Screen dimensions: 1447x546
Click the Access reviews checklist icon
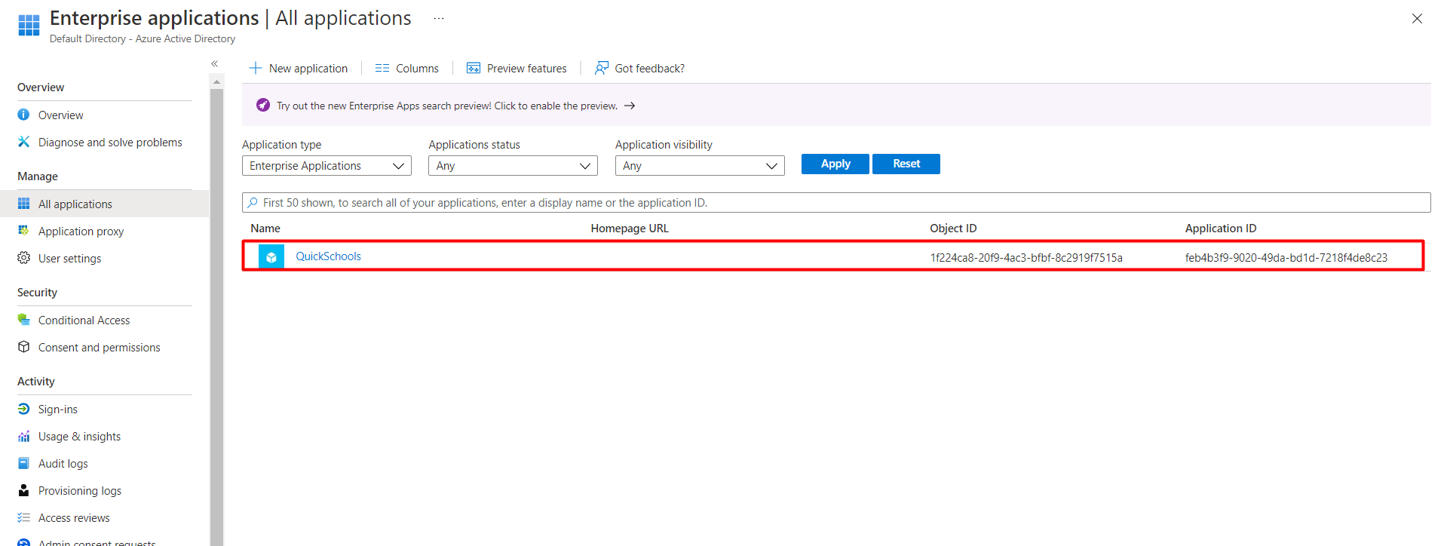click(24, 517)
